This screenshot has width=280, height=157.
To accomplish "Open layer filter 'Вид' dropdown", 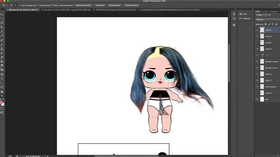I will 263,15.
